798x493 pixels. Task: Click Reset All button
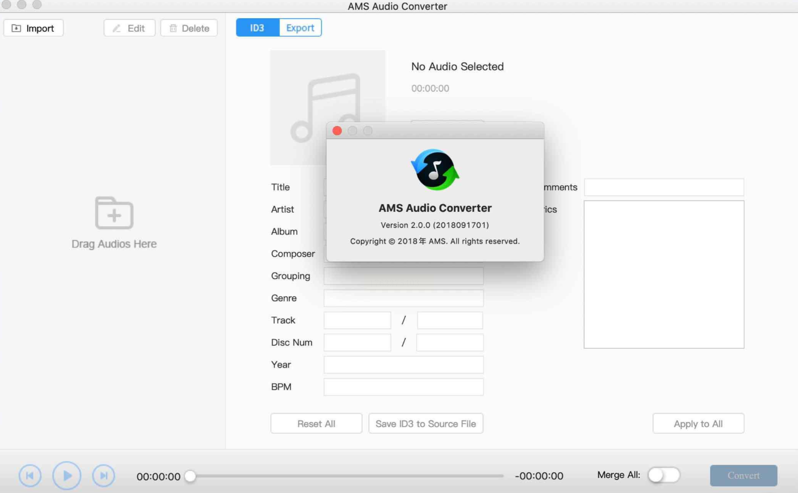(x=316, y=423)
